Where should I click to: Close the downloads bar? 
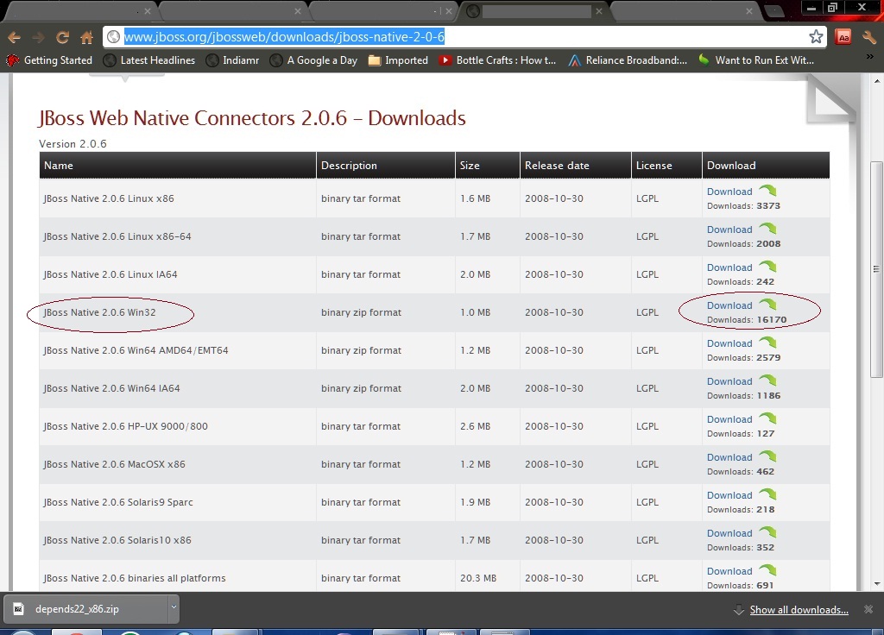tap(868, 609)
